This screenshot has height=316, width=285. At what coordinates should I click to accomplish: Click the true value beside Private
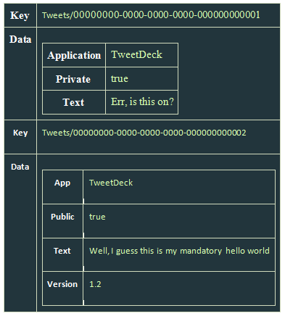tap(120, 79)
